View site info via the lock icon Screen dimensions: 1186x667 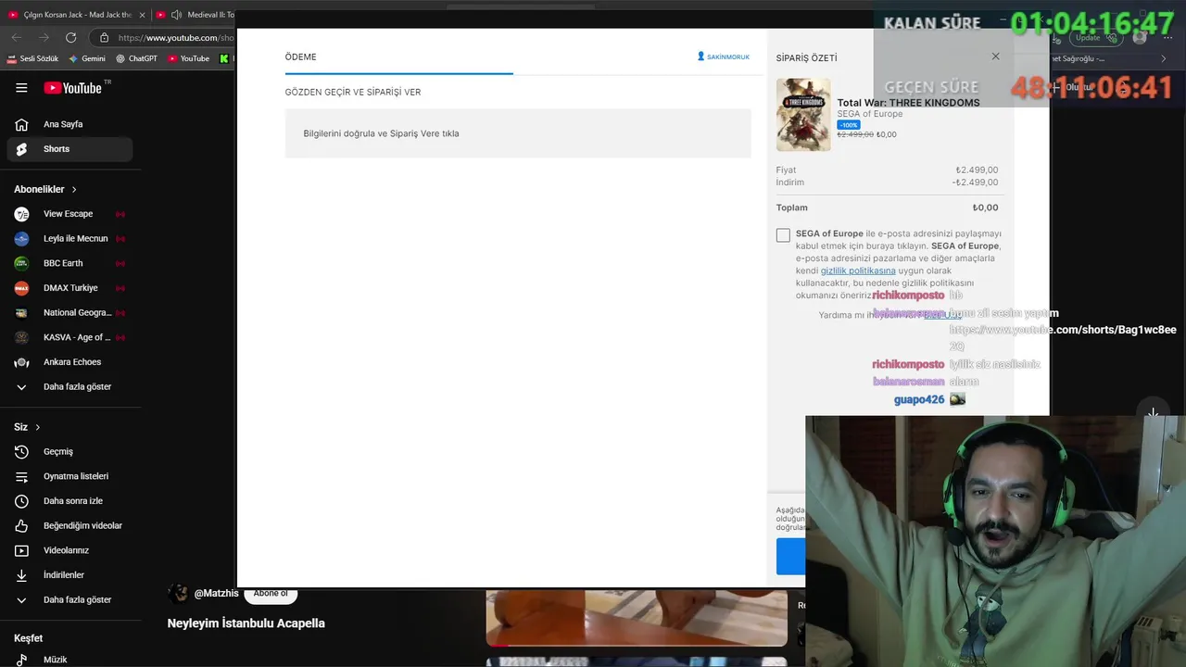point(104,37)
